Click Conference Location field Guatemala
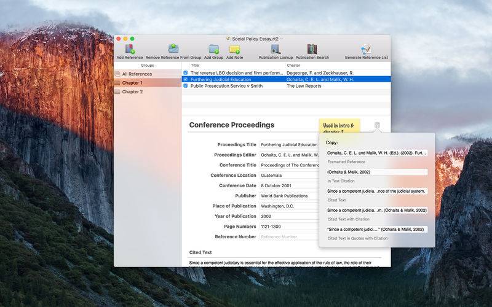Viewport: 492px width, 307px height. [289, 176]
